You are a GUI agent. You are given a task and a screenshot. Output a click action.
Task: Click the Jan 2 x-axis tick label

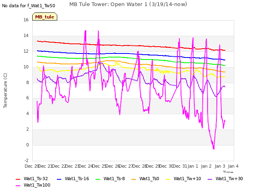point(206,166)
